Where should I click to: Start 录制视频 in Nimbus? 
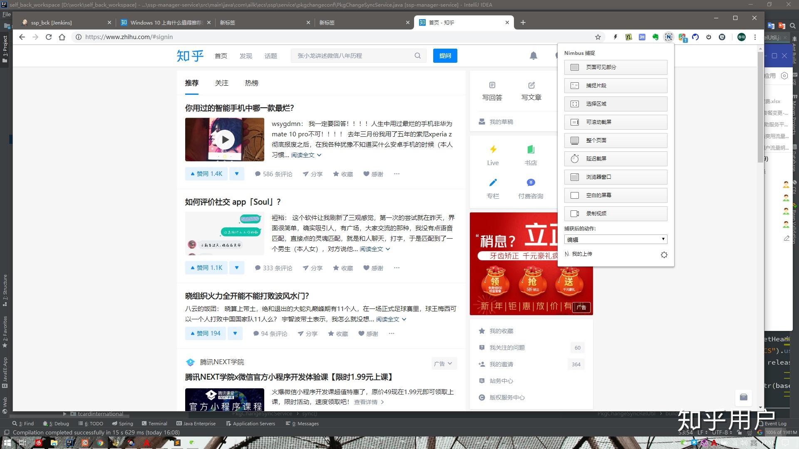[x=615, y=214]
